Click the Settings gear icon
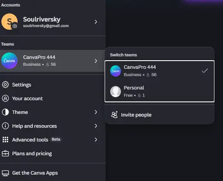 [6, 85]
